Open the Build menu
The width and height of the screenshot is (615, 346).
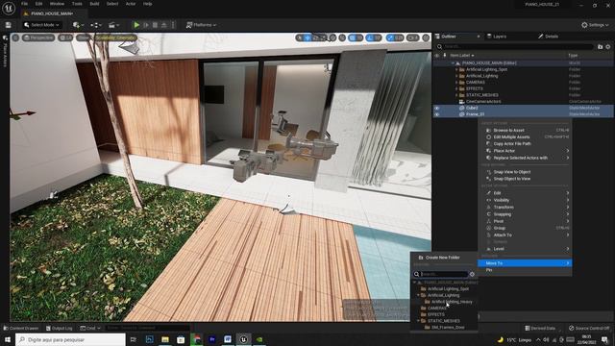click(x=94, y=4)
